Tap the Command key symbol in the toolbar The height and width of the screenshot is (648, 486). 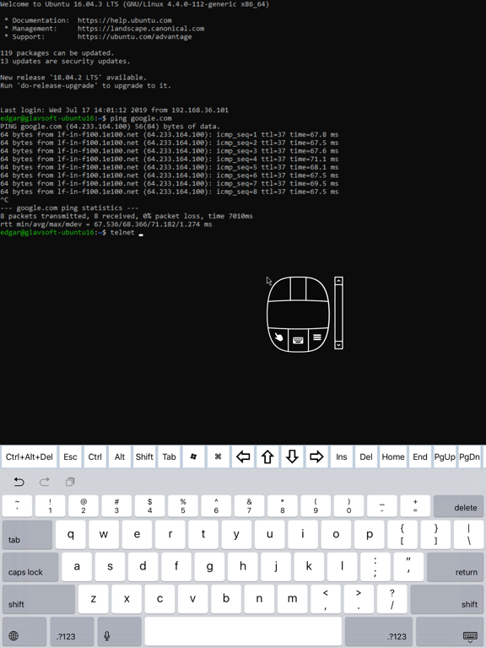(219, 456)
